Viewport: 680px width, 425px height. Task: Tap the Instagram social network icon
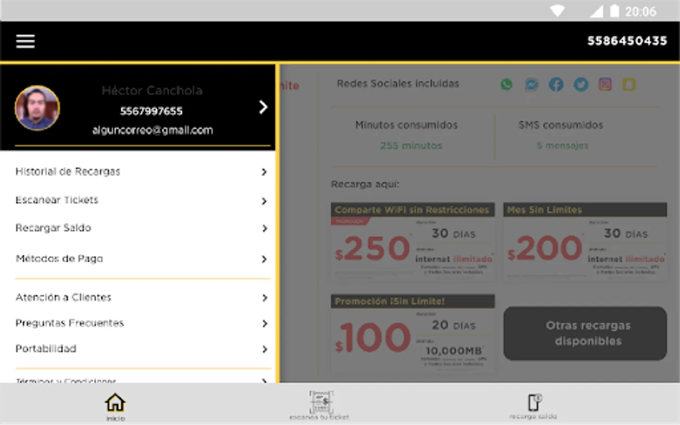(x=605, y=85)
